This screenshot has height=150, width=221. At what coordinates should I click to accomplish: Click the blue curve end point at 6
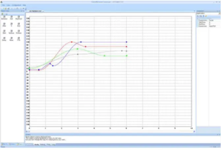126,42
